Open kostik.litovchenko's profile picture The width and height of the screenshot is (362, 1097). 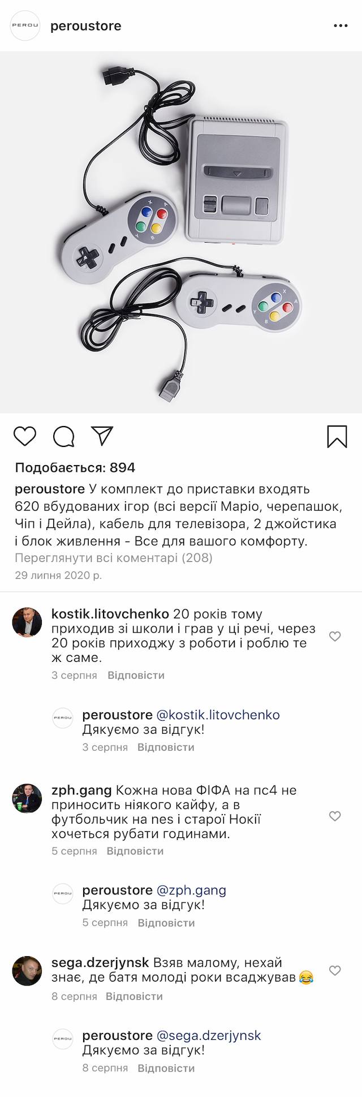tap(27, 622)
